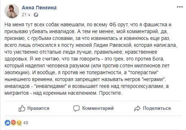The image size is (186, 130).
Task: Click the angry face reaction icon
Action: click(13, 123)
